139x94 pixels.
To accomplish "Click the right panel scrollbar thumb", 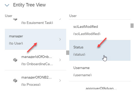I will [132, 25].
